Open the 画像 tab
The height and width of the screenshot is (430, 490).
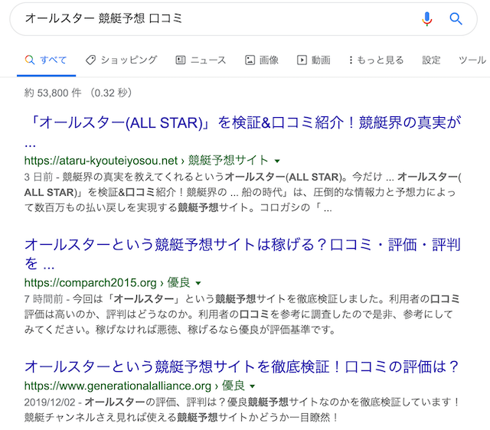tap(262, 60)
